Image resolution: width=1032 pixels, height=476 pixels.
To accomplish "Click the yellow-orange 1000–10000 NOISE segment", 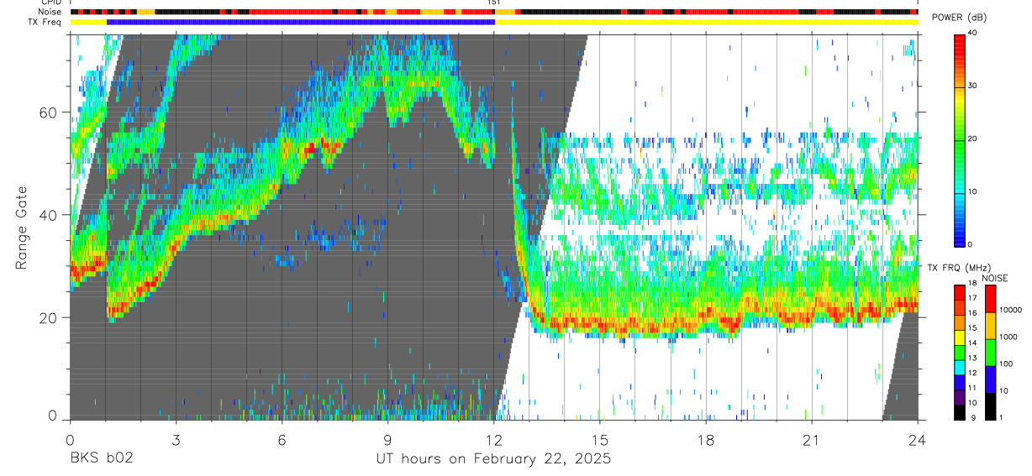I will coord(990,326).
